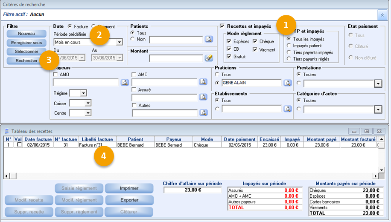Select the BEBE Bernard patient cell

135,145
